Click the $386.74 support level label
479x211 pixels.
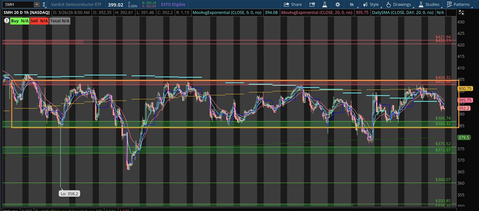443,118
